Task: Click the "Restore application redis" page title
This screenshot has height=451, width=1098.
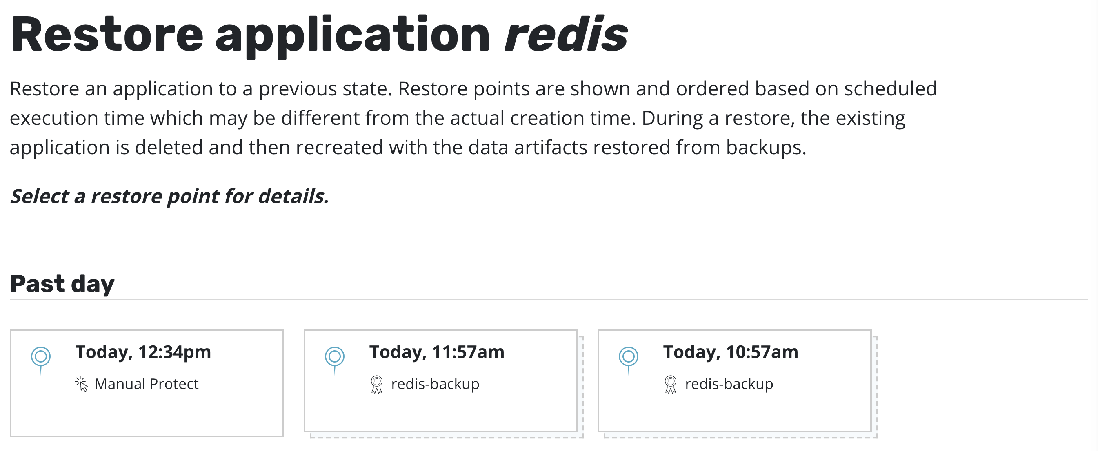Action: 319,35
